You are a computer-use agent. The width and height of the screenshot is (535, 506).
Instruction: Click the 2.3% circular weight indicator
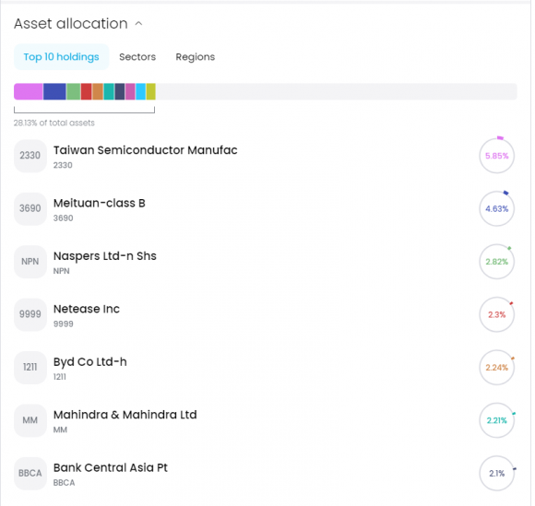point(497,314)
